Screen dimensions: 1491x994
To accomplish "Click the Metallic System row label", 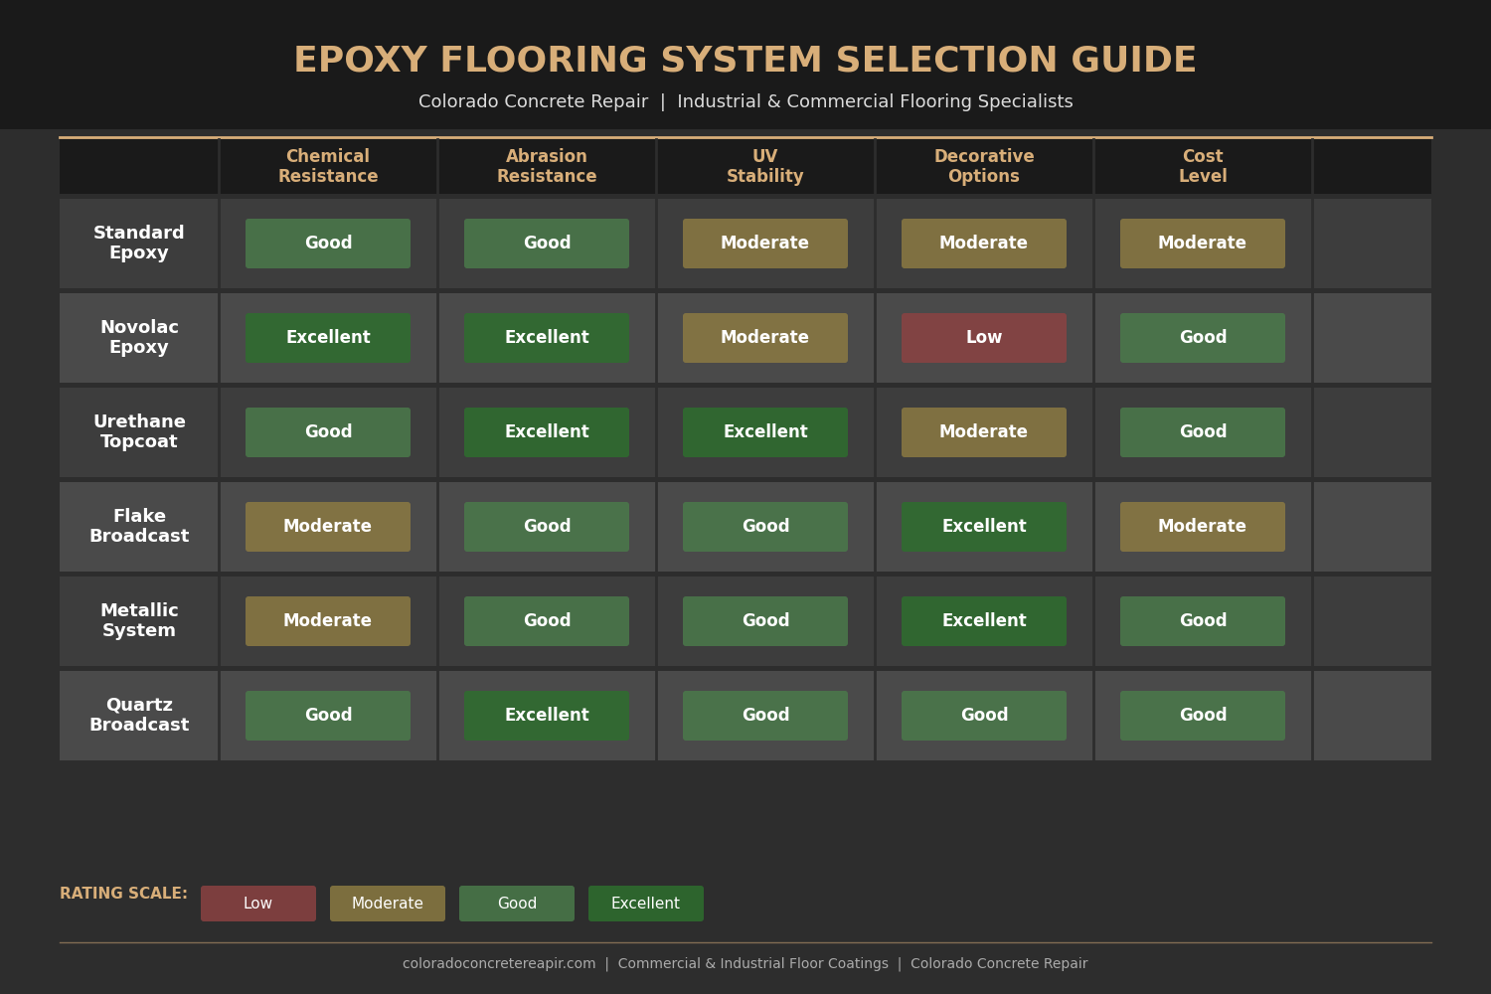I will [x=138, y=620].
